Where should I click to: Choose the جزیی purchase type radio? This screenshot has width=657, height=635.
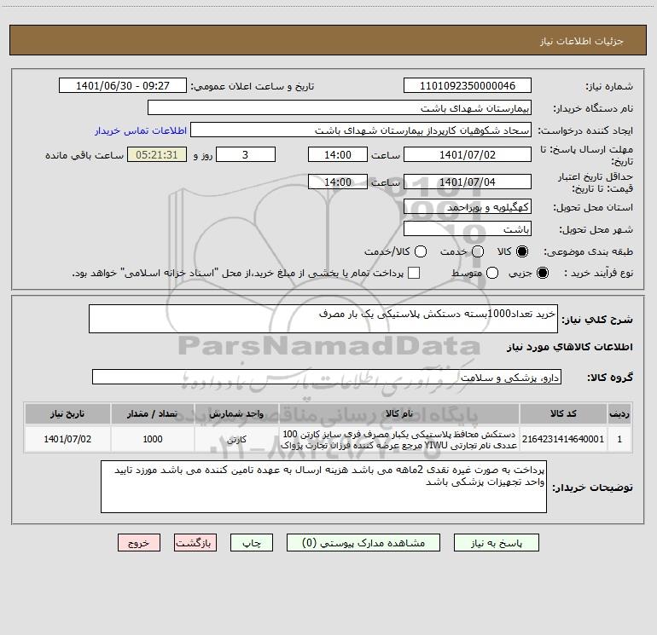(x=543, y=273)
